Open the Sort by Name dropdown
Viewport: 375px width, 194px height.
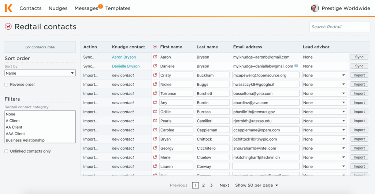[40, 73]
